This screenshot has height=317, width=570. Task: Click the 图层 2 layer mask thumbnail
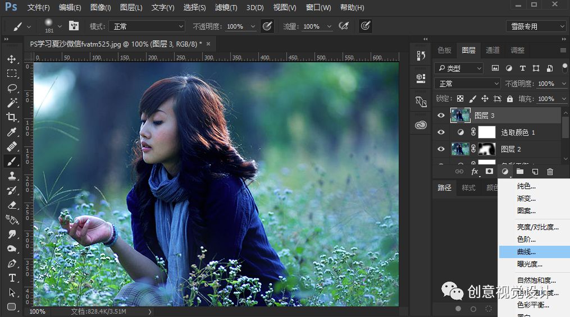pos(487,149)
